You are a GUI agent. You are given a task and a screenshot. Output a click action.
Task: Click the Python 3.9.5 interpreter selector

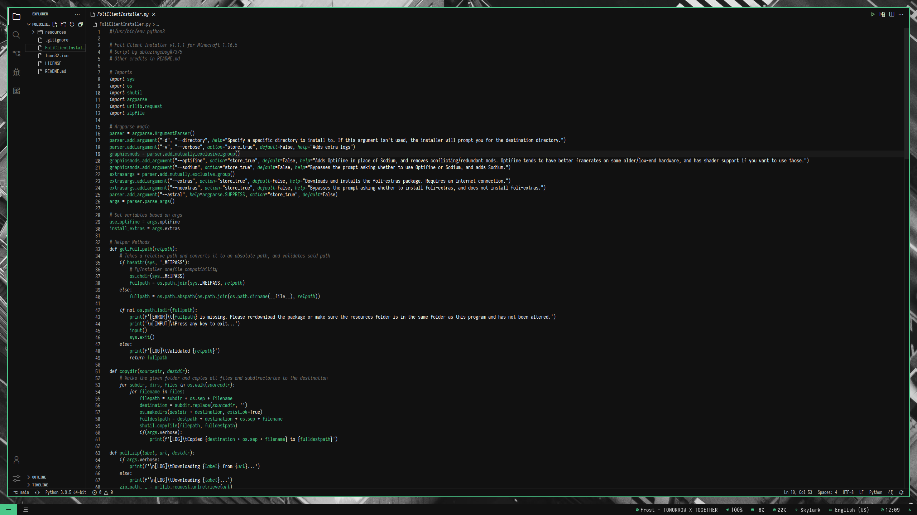coord(65,492)
